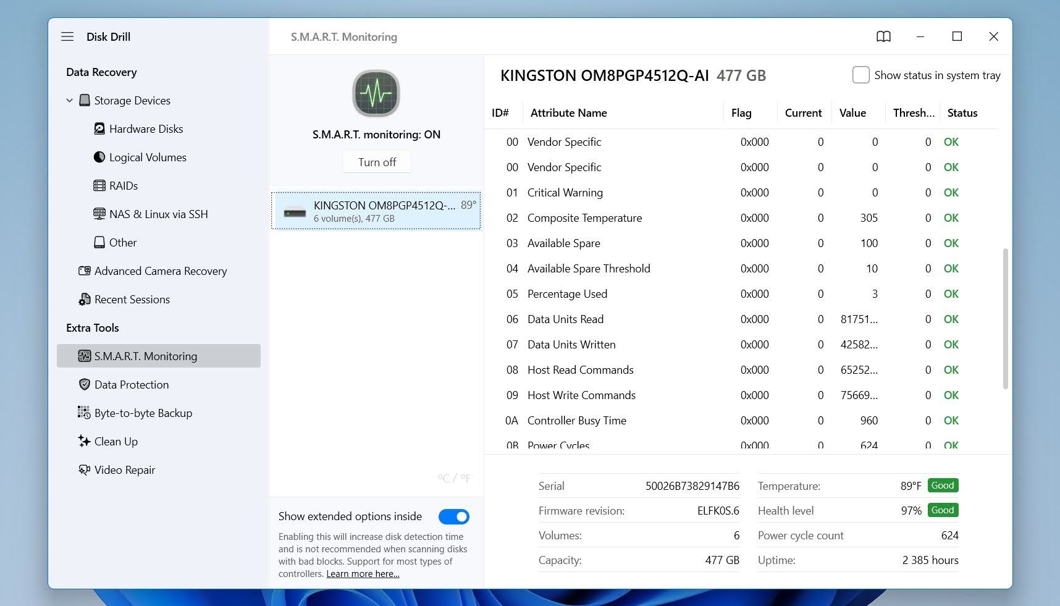Click the Kingston drive icon in list
The width and height of the screenshot is (1060, 606).
[295, 212]
